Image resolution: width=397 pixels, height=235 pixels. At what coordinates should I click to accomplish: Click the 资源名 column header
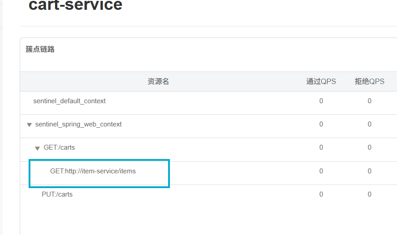click(x=158, y=81)
